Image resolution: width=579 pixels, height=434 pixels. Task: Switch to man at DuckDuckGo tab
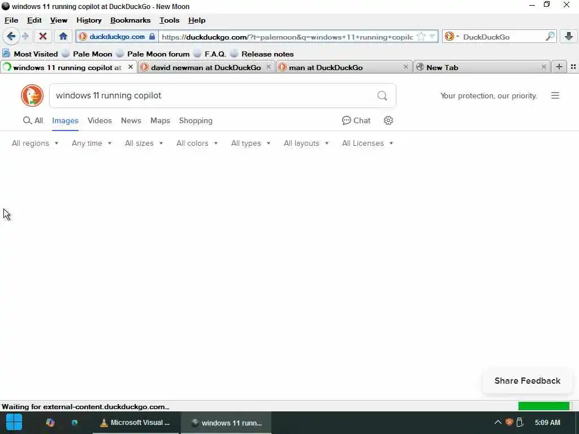coord(344,67)
